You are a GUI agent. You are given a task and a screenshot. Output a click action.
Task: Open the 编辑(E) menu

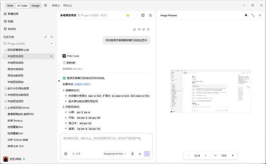coord(56,6)
